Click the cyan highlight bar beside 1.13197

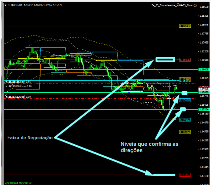[164, 175]
